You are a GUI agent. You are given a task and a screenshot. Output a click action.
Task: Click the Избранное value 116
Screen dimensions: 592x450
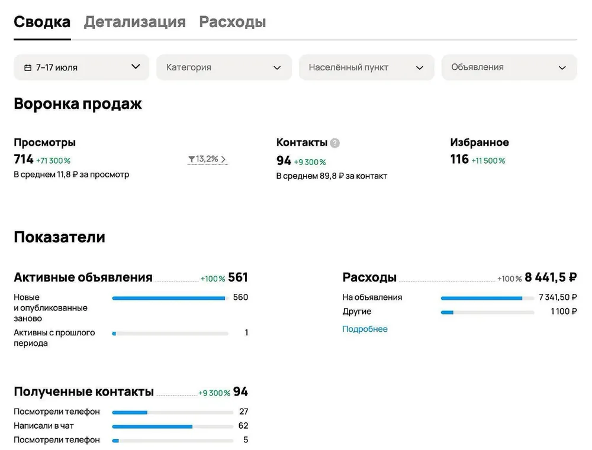(459, 159)
